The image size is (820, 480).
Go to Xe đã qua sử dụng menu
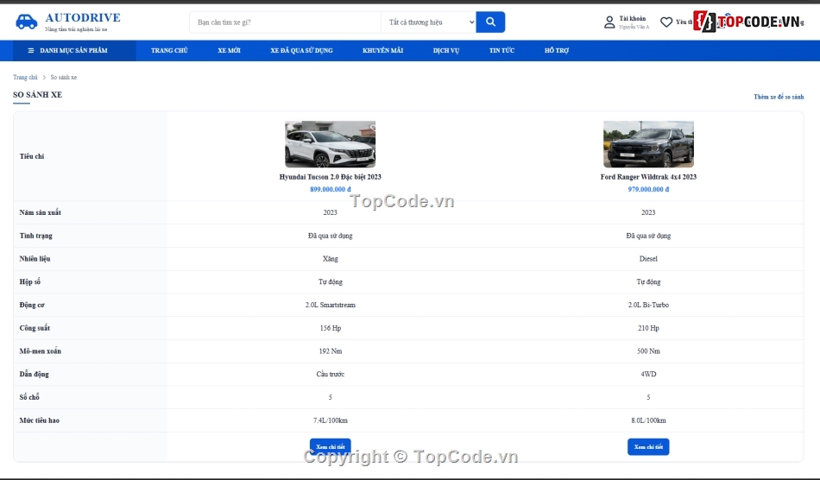(302, 51)
